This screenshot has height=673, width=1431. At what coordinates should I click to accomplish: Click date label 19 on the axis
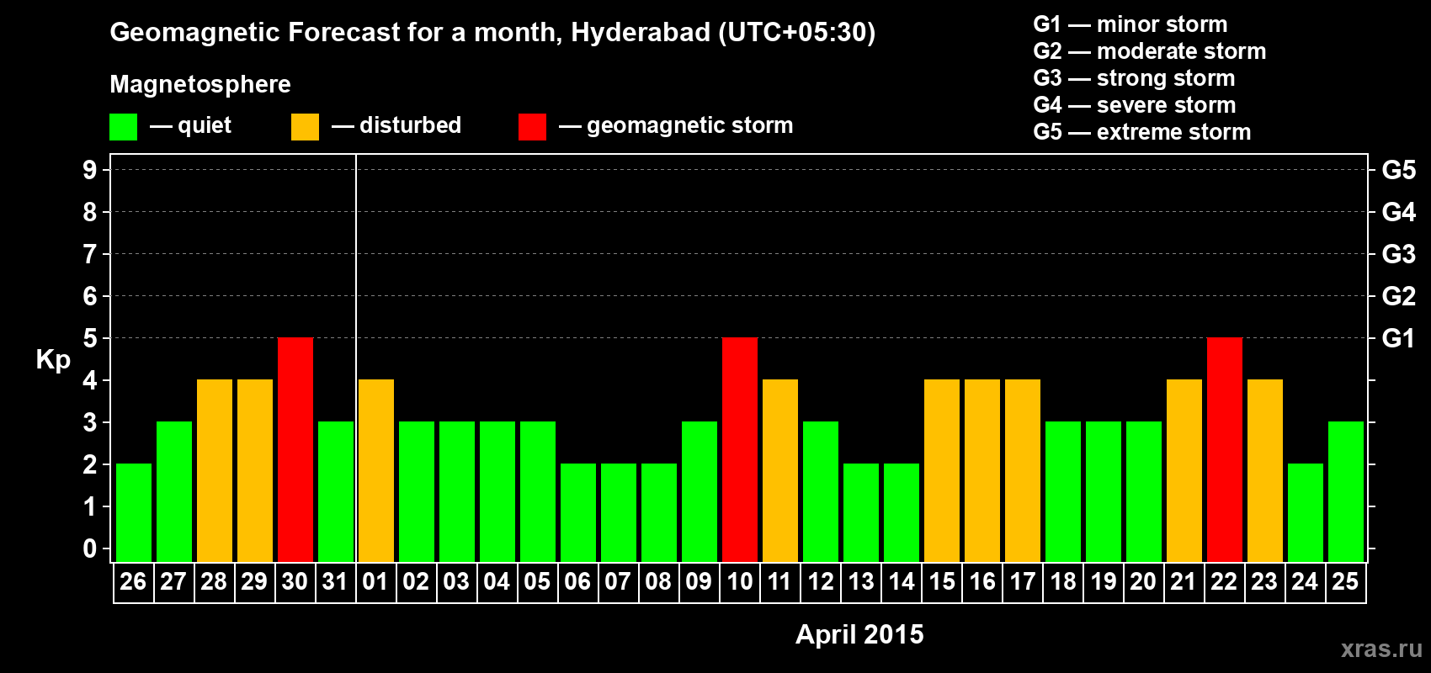click(1103, 581)
